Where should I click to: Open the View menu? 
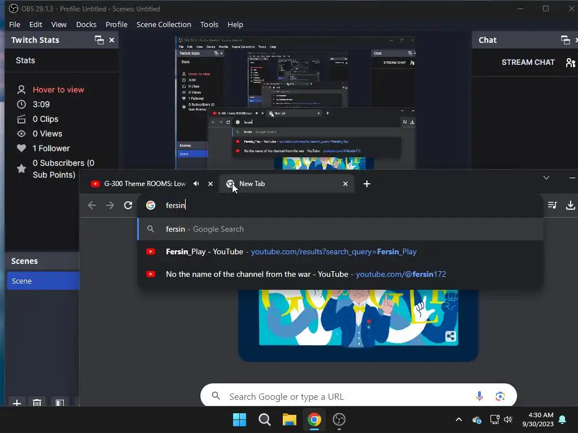59,25
